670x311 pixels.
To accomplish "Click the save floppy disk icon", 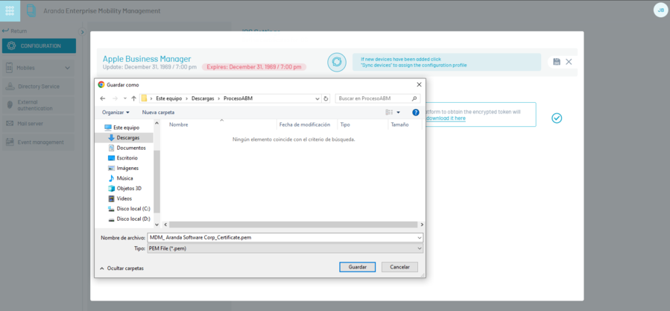I will click(x=556, y=62).
